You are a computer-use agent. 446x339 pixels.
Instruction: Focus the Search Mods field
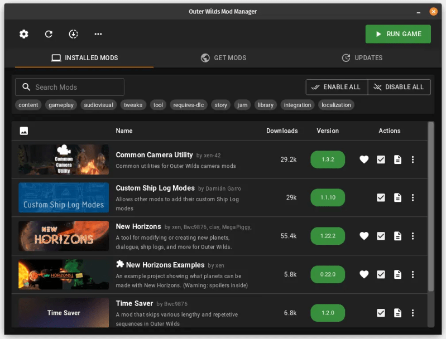(70, 87)
